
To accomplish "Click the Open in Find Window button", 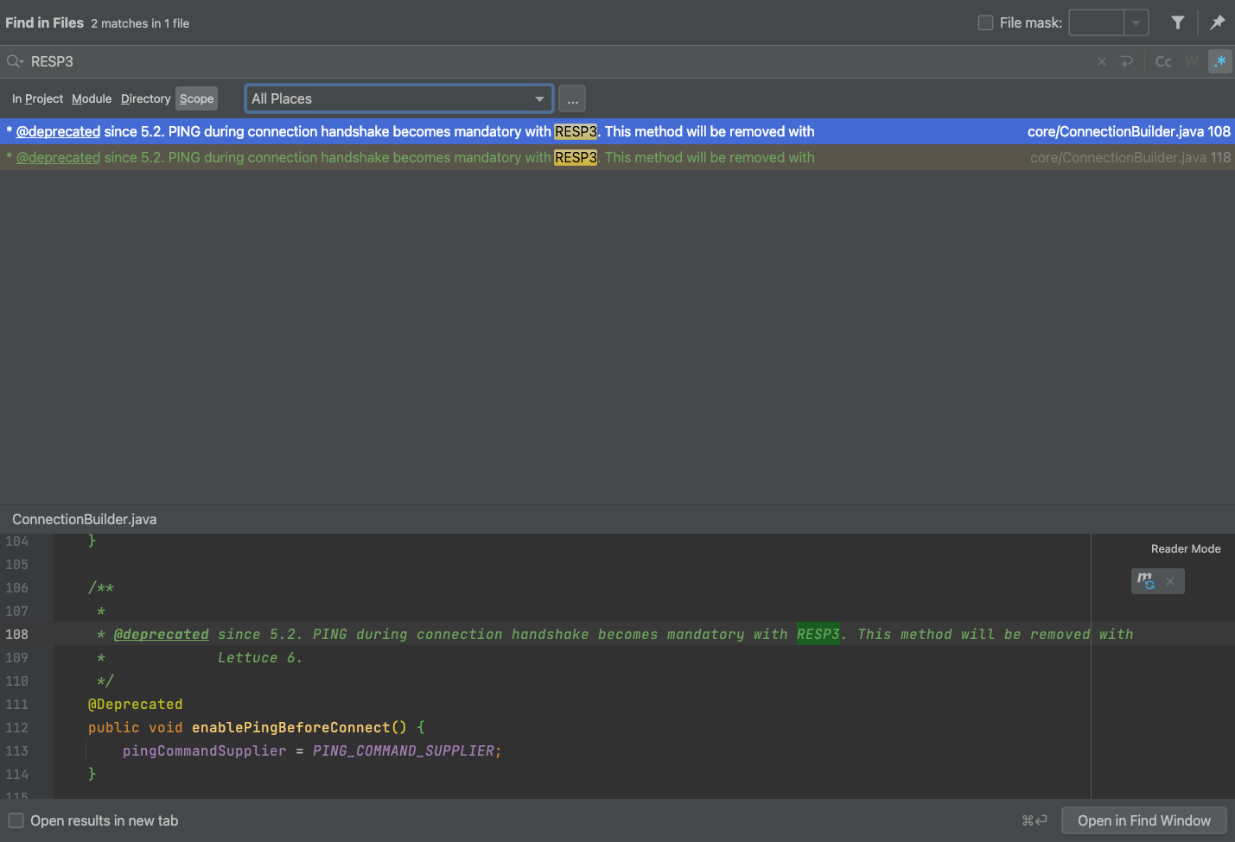I will 1144,820.
